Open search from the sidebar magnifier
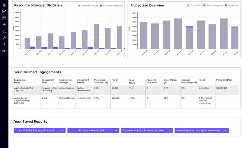The height and width of the screenshot is (148, 242). (4, 31)
